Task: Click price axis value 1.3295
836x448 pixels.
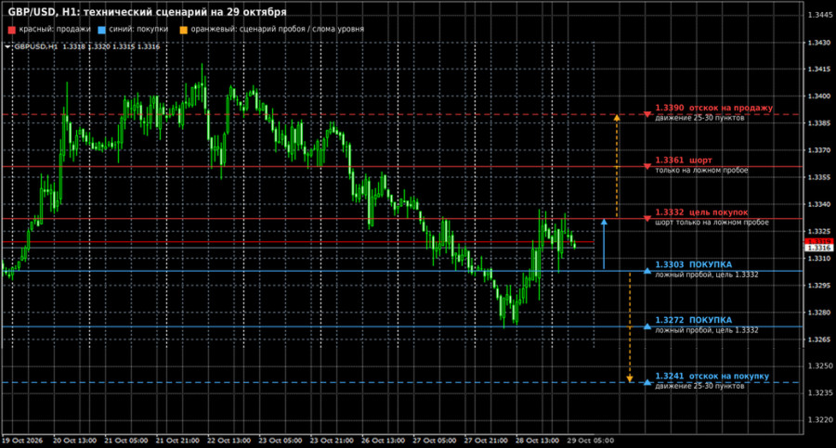Action: click(x=819, y=285)
